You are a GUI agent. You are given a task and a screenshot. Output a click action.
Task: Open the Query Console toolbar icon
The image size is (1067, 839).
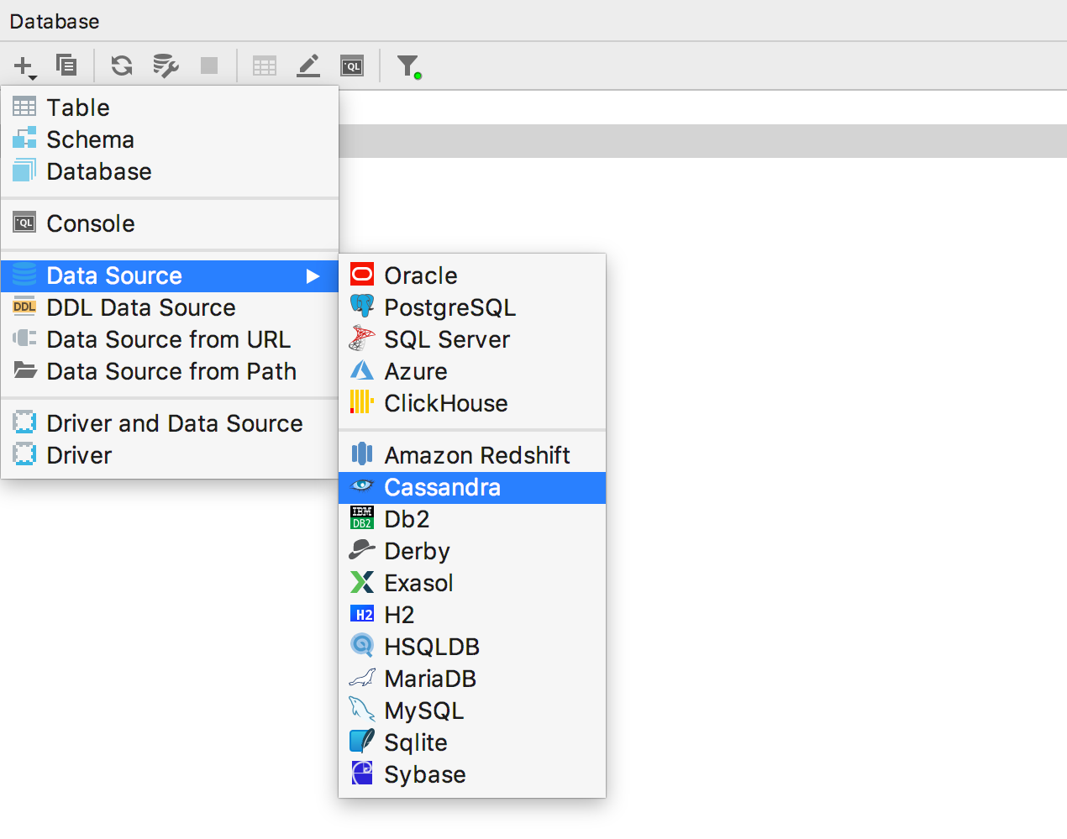click(x=352, y=66)
